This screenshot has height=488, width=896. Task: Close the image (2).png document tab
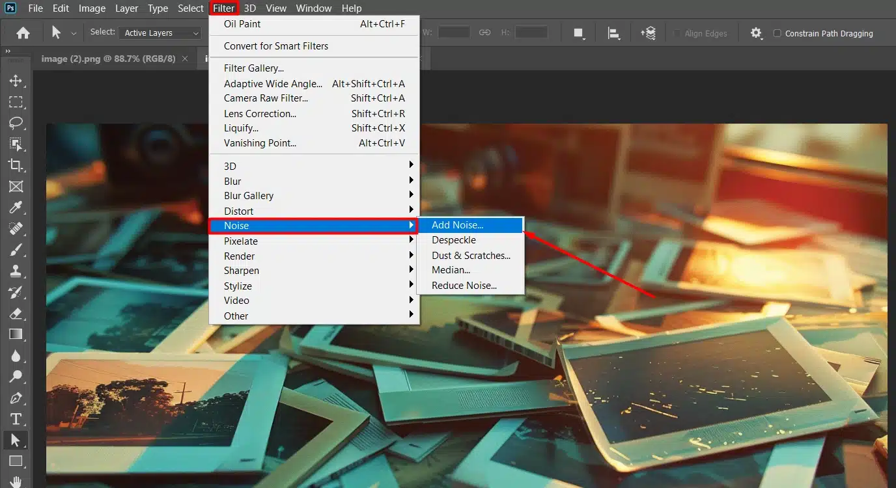[185, 59]
